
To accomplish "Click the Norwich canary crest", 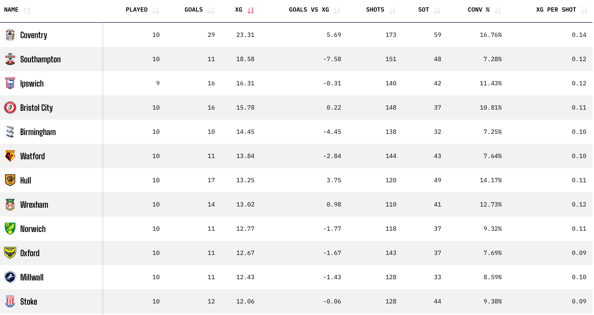I will tap(10, 229).
